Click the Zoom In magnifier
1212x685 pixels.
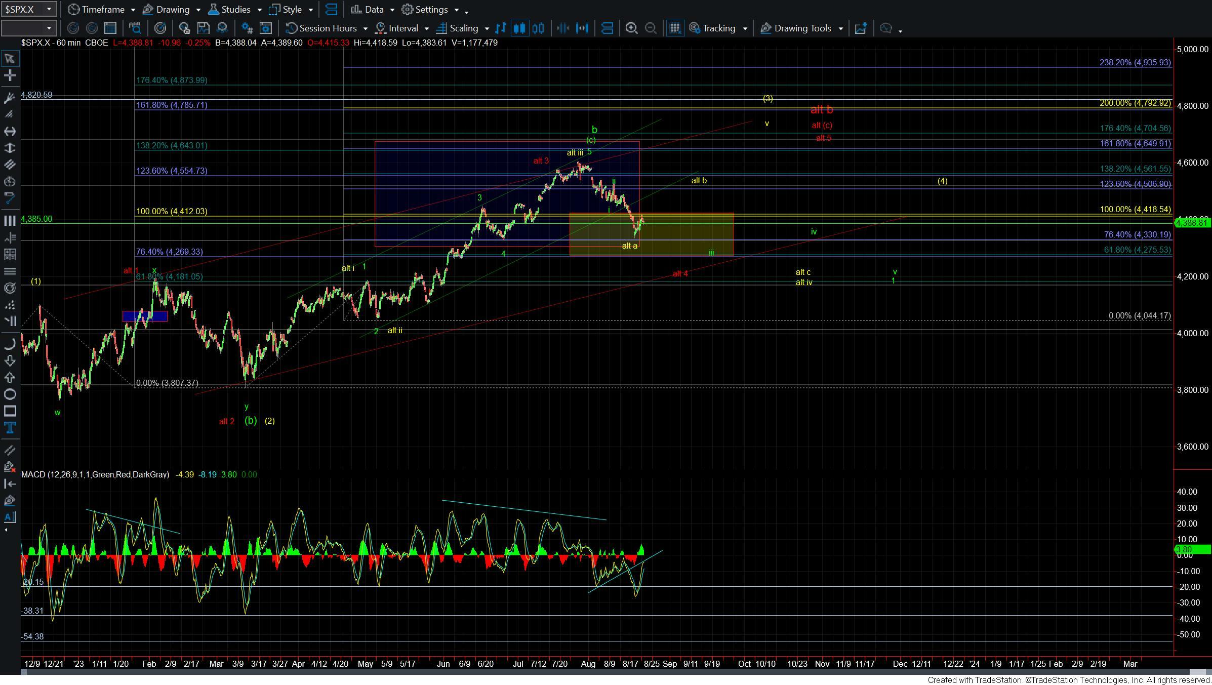631,28
